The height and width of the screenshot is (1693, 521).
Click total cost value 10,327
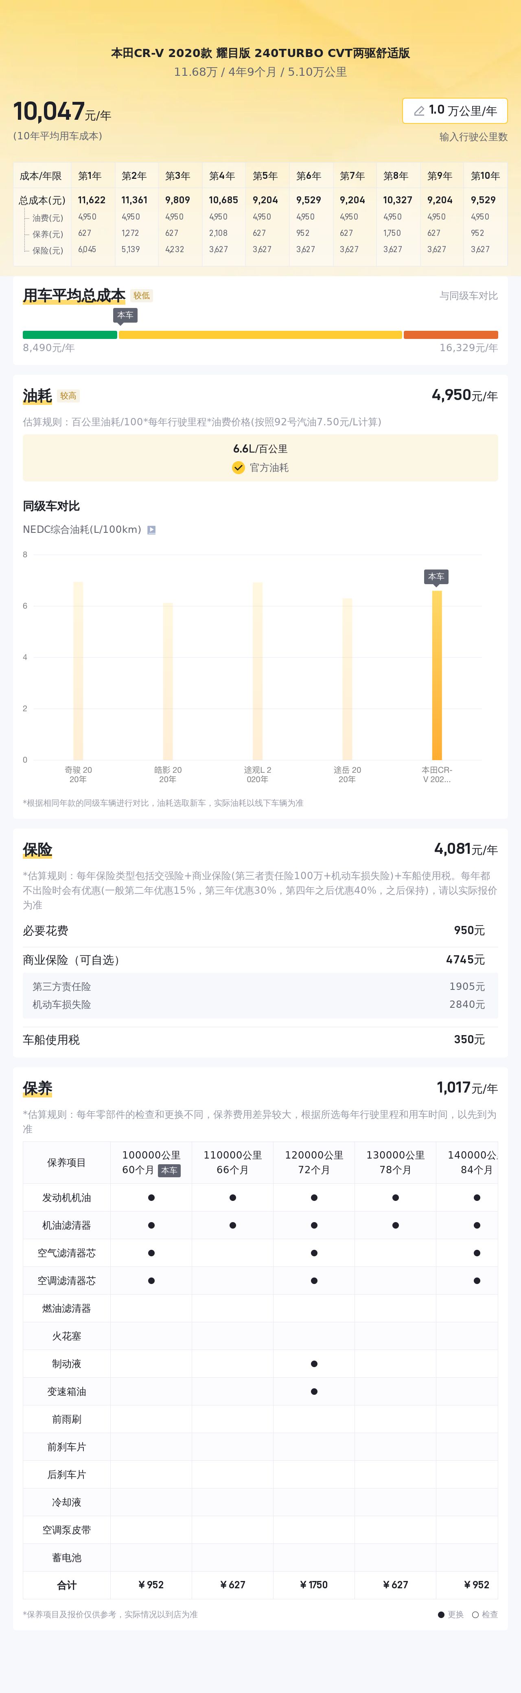click(398, 200)
